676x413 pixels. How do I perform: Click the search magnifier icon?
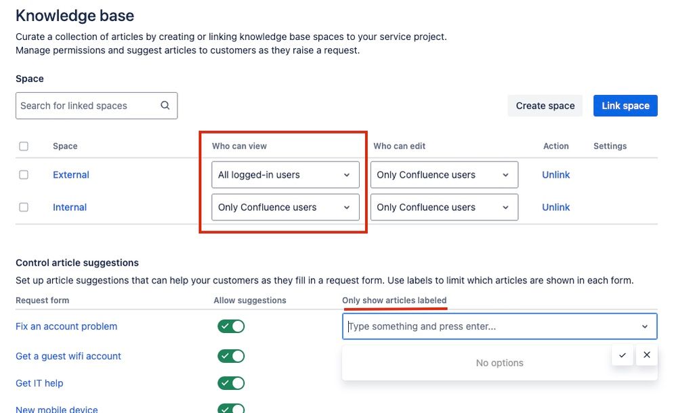[165, 105]
